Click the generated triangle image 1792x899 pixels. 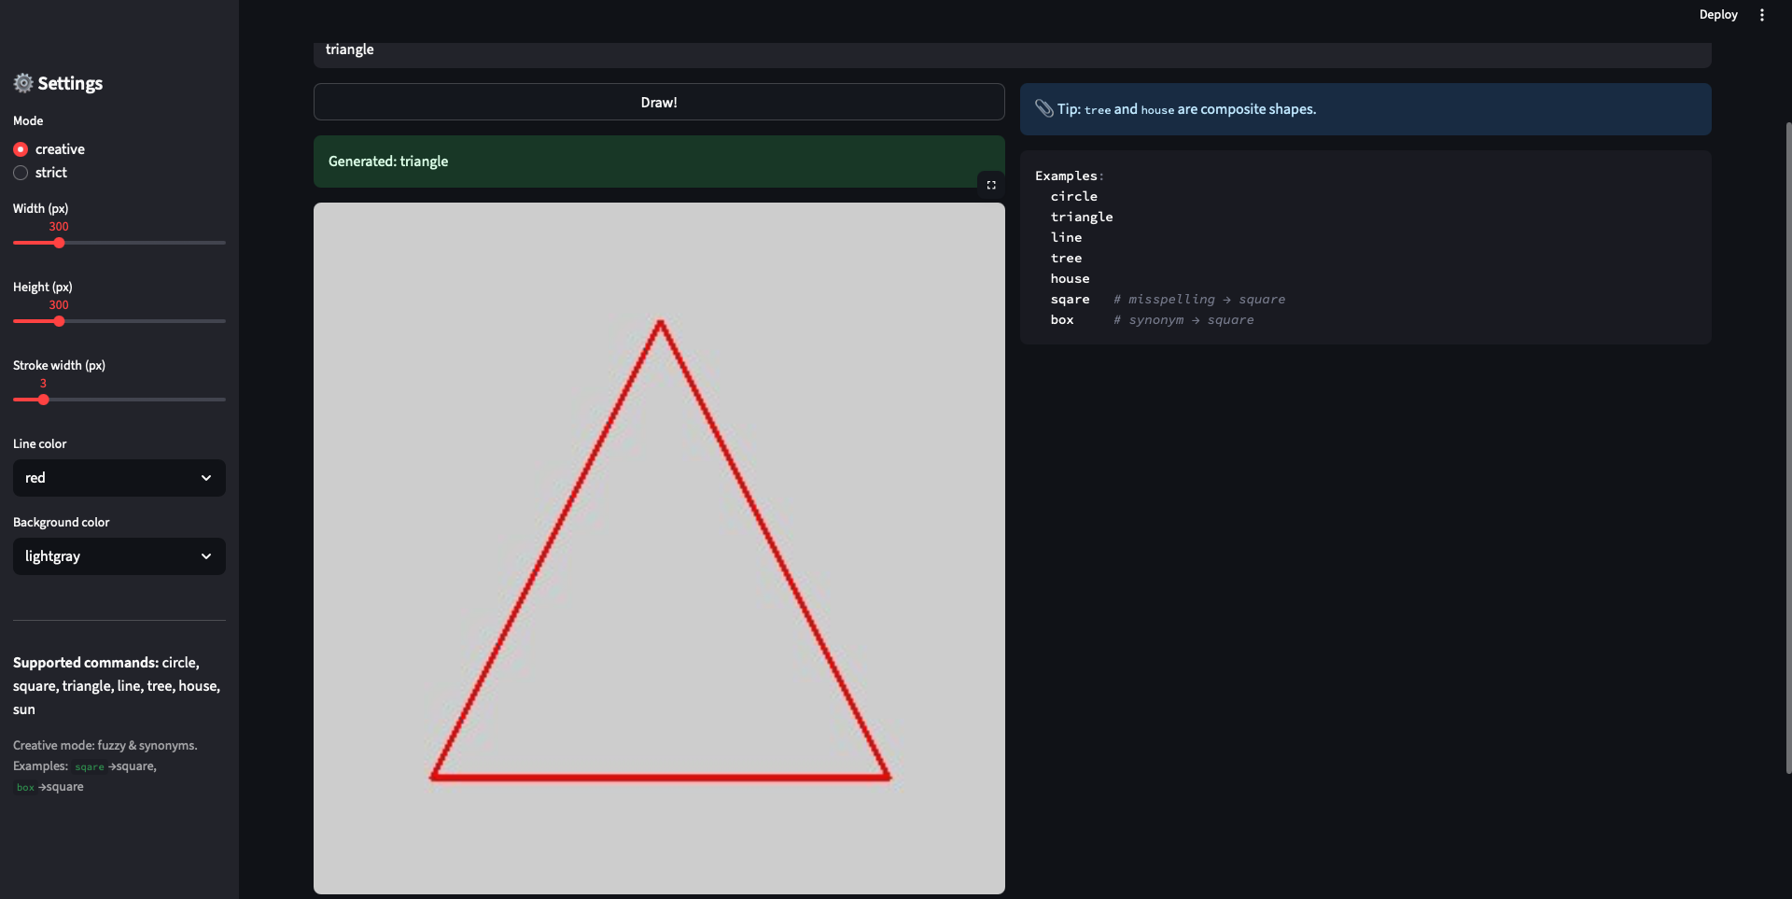(659, 549)
